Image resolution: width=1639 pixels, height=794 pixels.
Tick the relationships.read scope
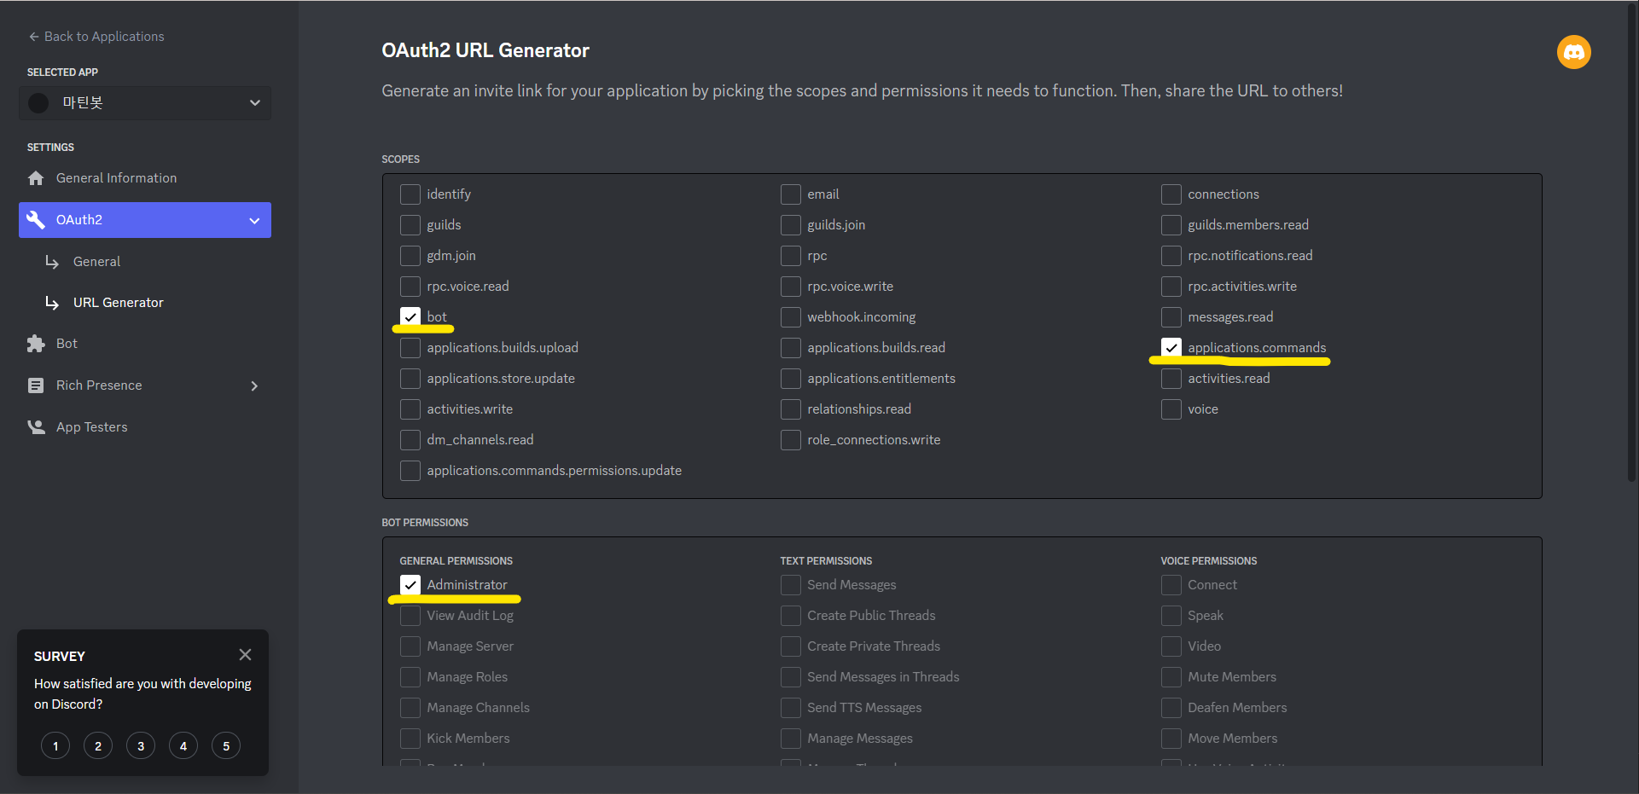click(x=791, y=409)
